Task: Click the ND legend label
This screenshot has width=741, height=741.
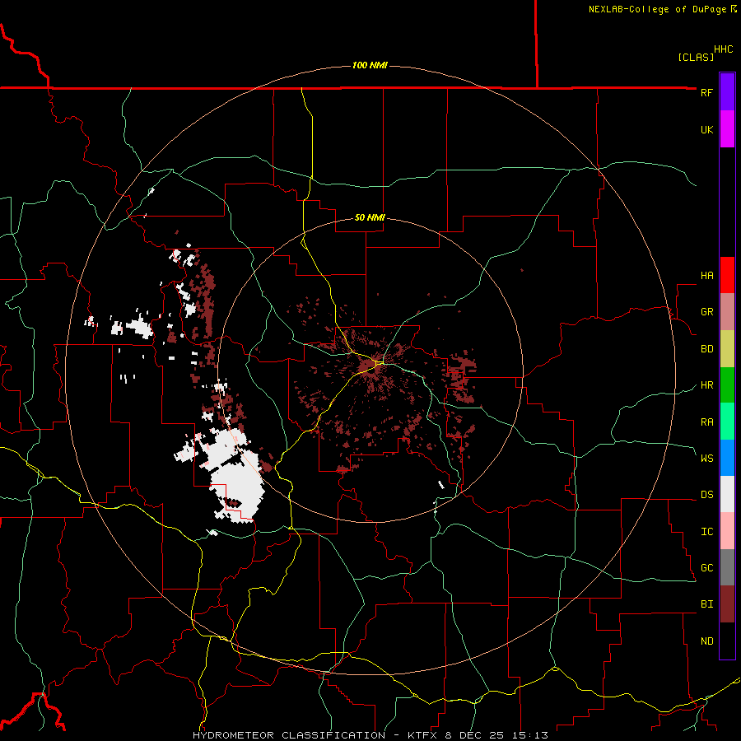Action: 706,641
